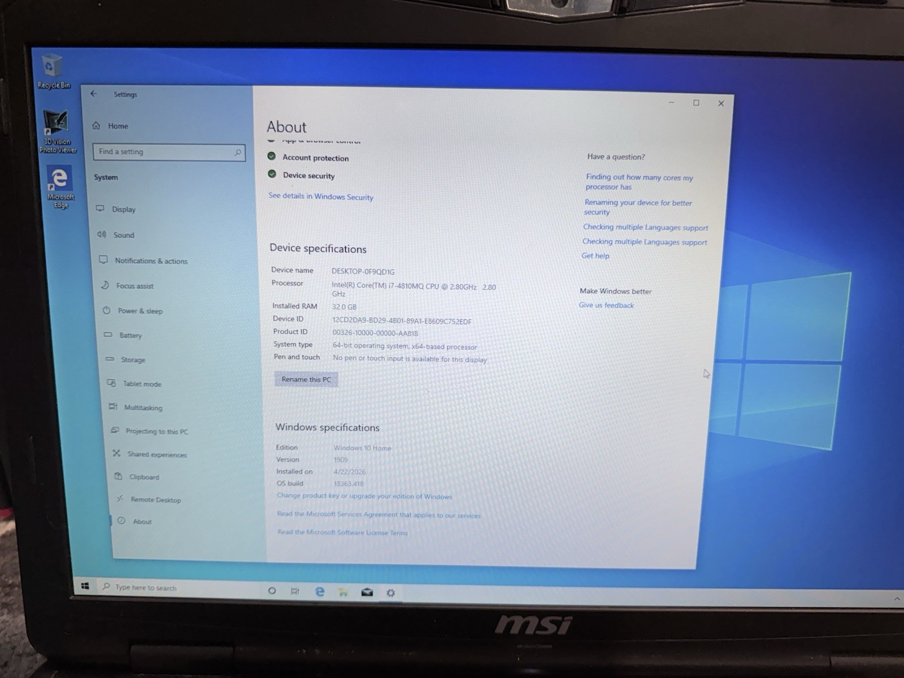Image resolution: width=904 pixels, height=678 pixels.
Task: Select device name DESKTOP-0F9QD1G text
Action: click(x=363, y=272)
